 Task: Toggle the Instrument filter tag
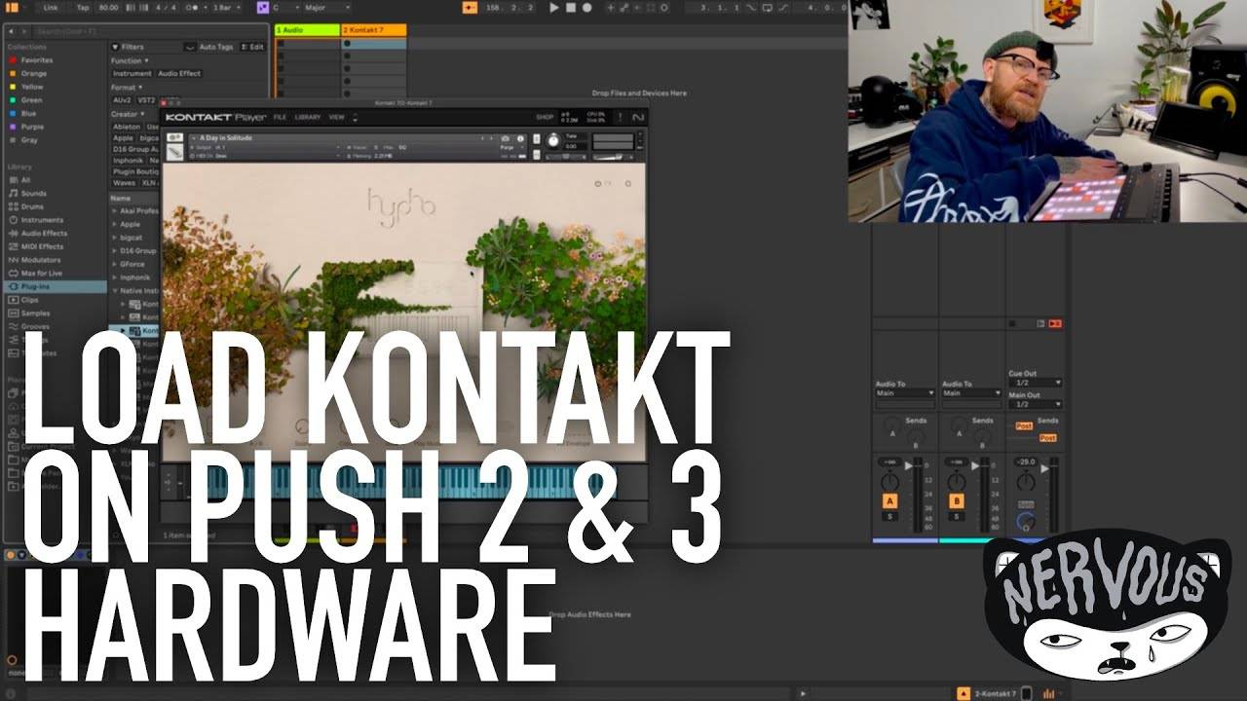(x=132, y=73)
